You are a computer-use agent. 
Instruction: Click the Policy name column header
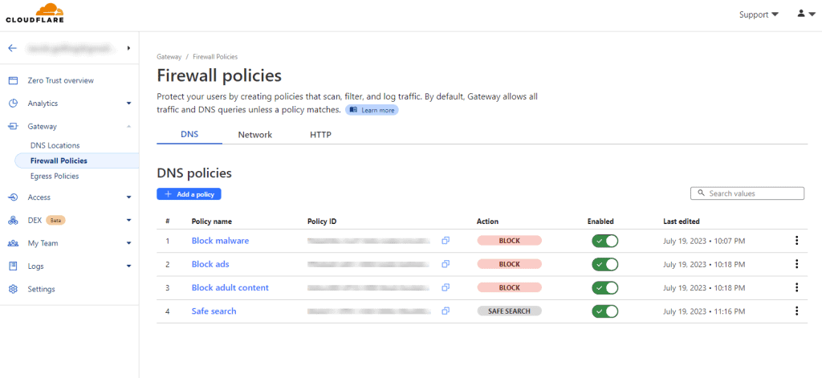(212, 222)
